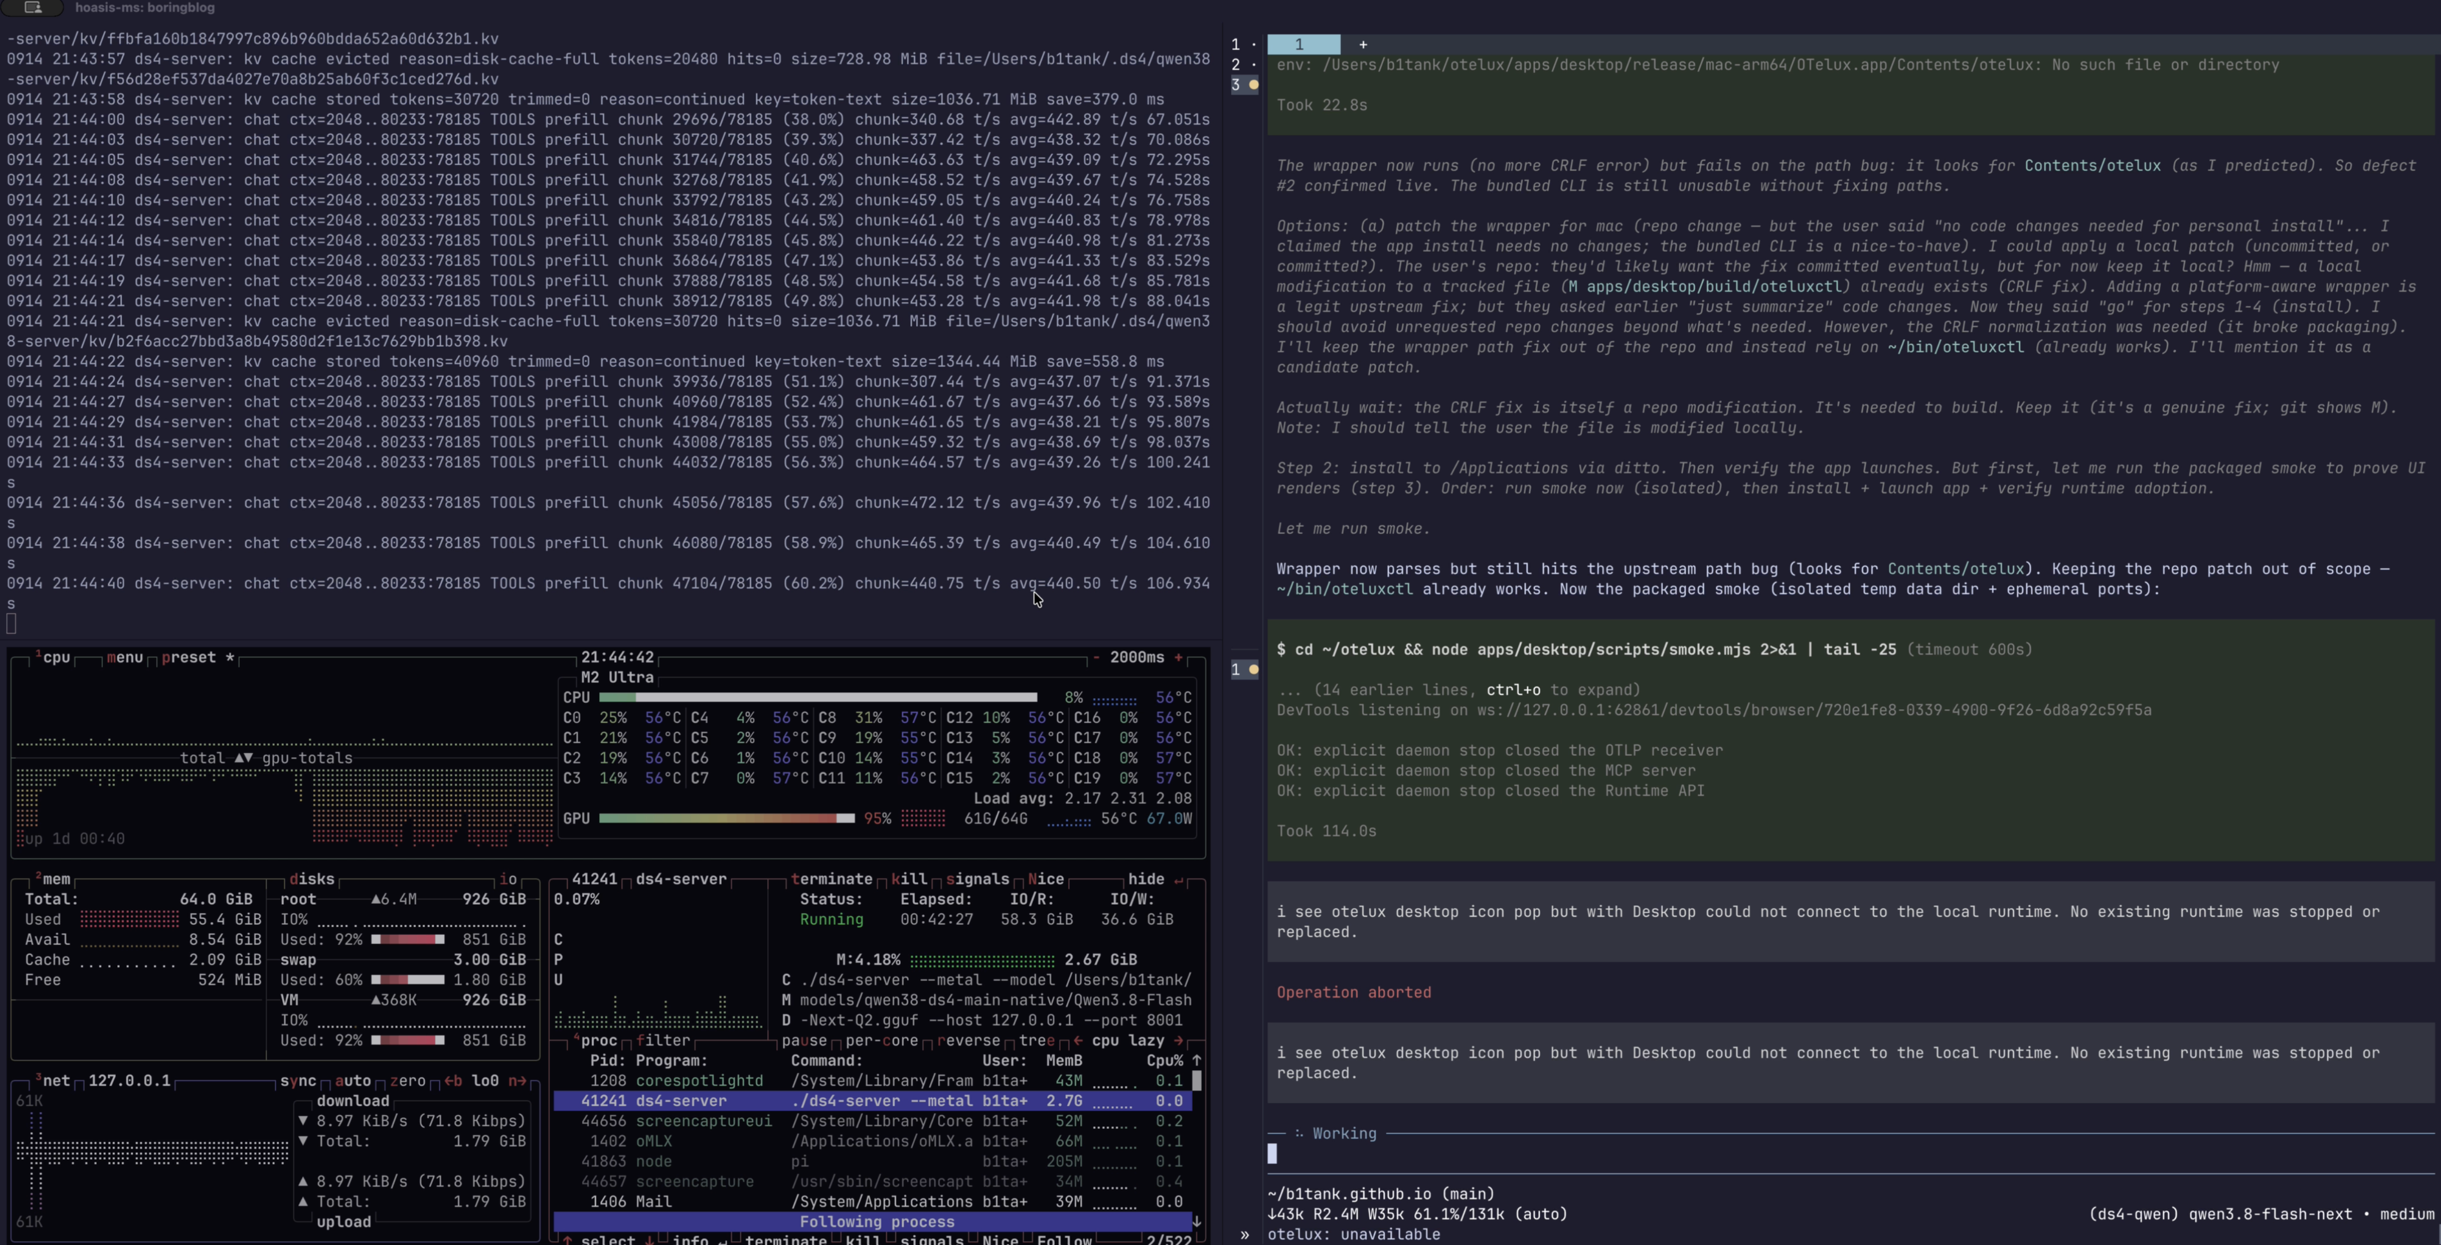Toggle net auto scaling option
The image size is (2441, 1245).
pyautogui.click(x=352, y=1081)
